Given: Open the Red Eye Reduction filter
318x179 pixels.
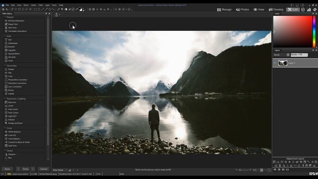Looking at the screenshot, I should pyautogui.click(x=14, y=21).
